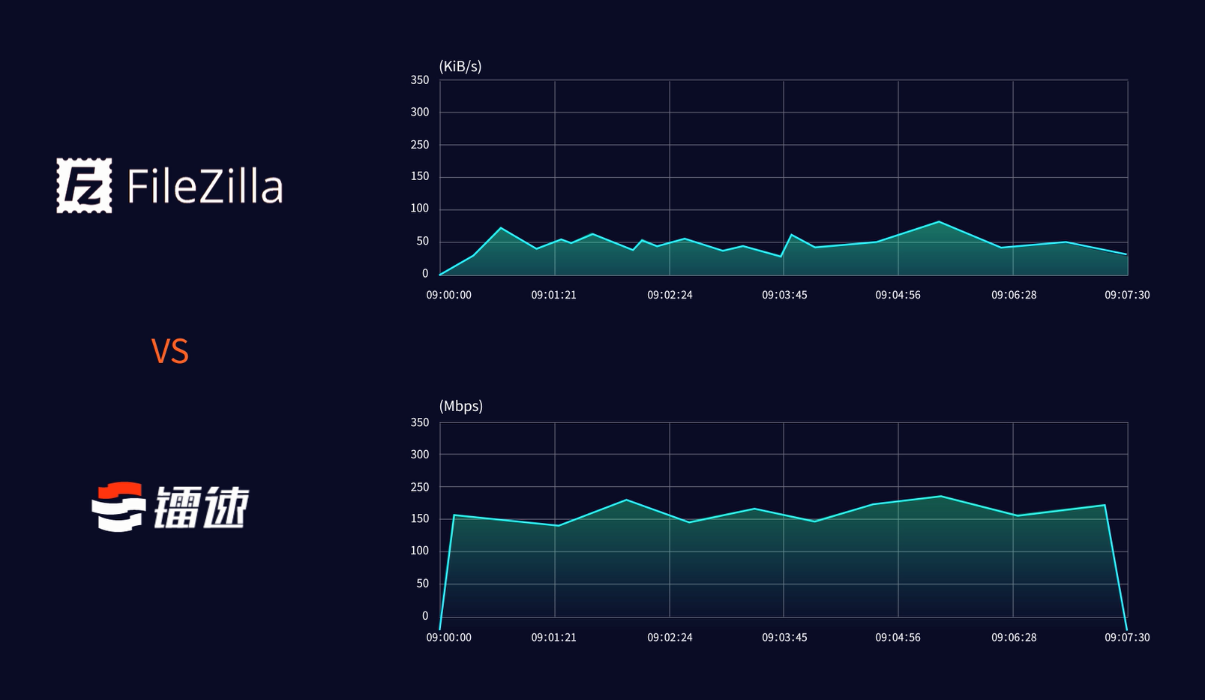Click the 250 label on KiB/s axis
Screen dimensions: 1205x700
[x=420, y=144]
